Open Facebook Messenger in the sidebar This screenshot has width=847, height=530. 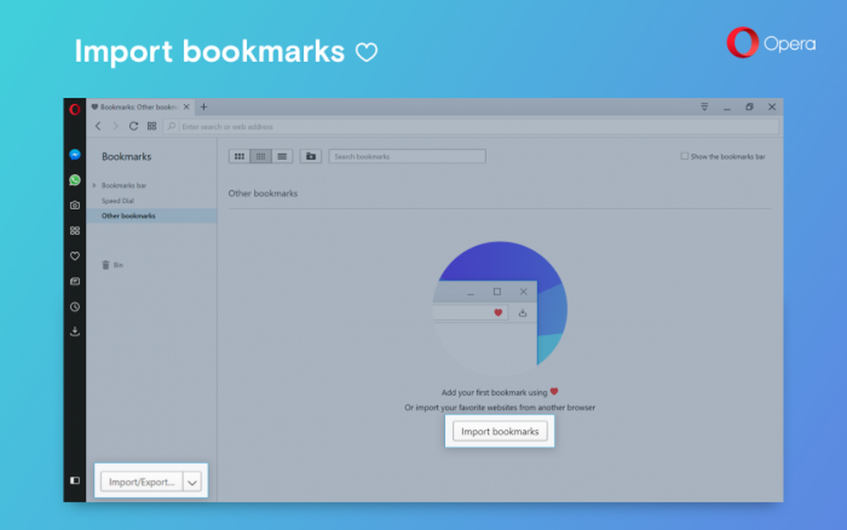tap(75, 155)
